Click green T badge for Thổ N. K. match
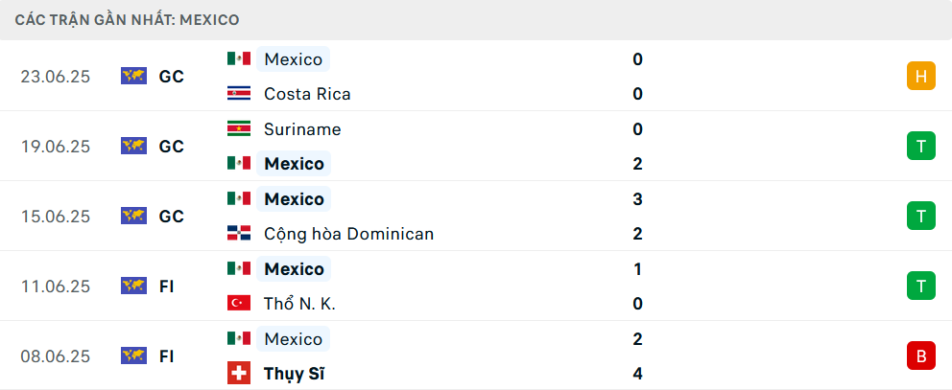 pos(921,286)
